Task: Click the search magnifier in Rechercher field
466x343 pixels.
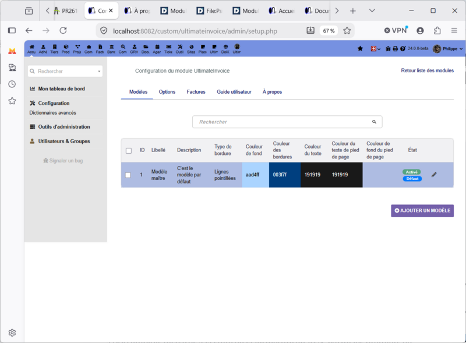Action: tap(374, 122)
